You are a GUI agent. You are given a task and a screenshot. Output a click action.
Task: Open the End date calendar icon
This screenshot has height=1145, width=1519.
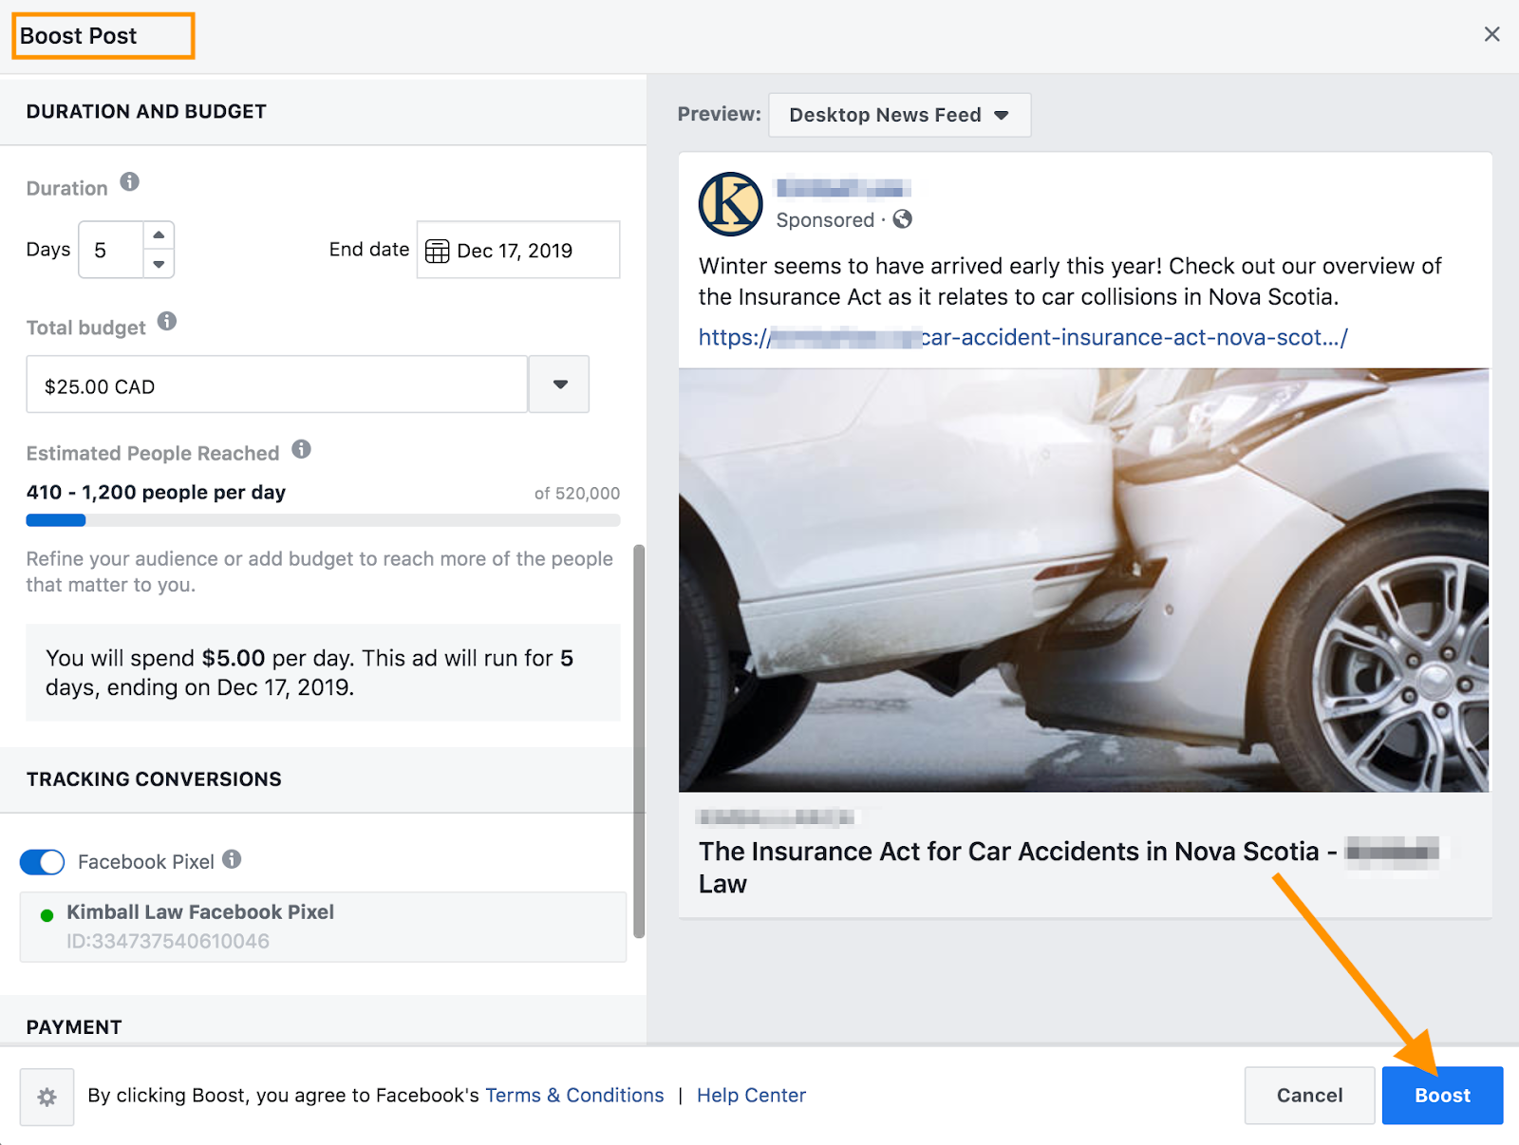437,251
